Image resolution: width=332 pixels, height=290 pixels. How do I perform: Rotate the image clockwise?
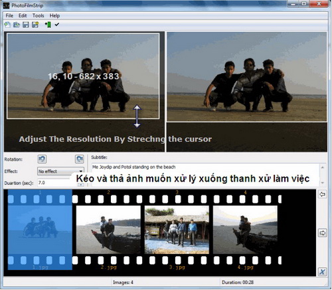(80, 159)
